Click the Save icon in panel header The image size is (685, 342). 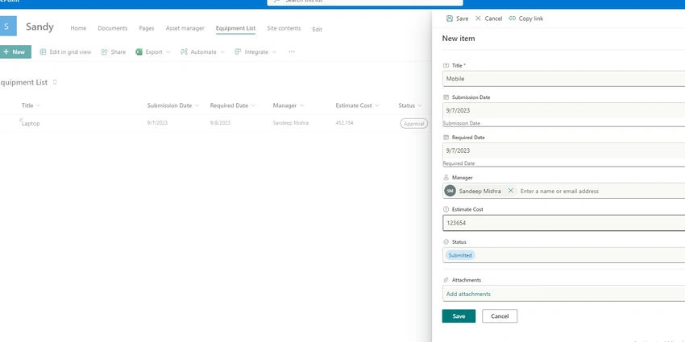click(x=450, y=19)
